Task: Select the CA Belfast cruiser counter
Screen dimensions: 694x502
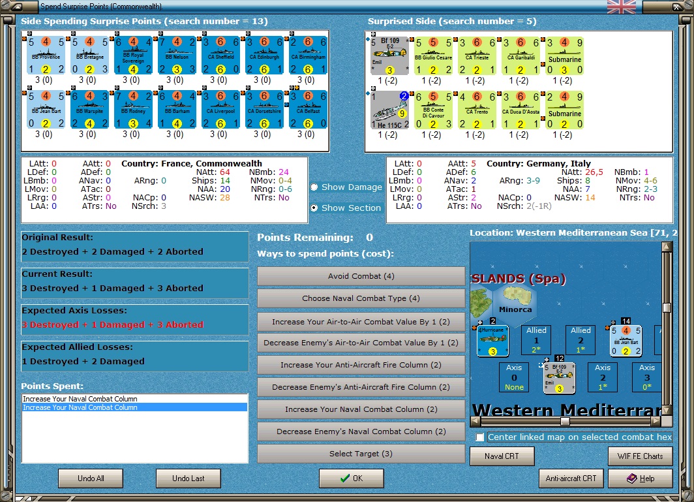Action: (308, 110)
